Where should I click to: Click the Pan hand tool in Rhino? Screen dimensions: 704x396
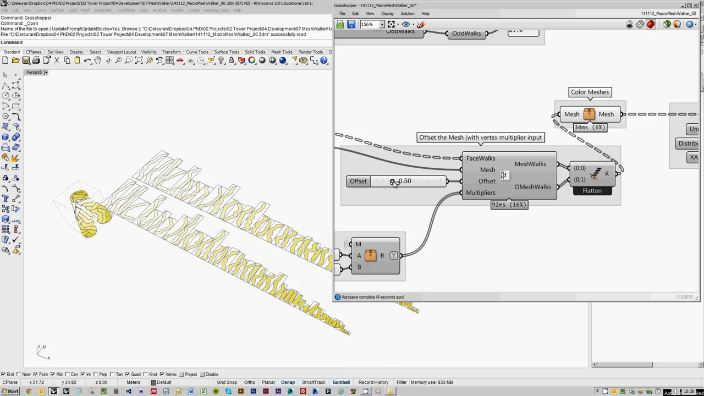[97, 61]
